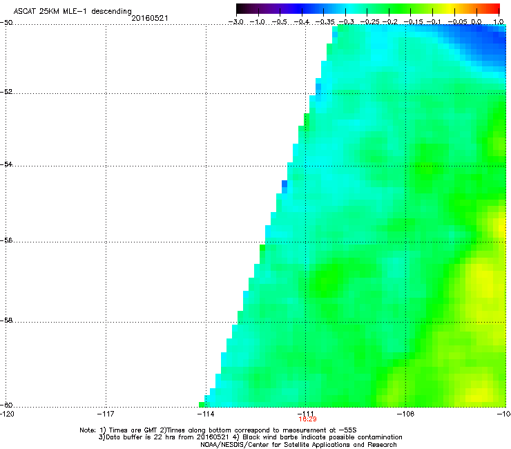
Task: Click the 0.0 label on the color bar
Action: [476, 22]
